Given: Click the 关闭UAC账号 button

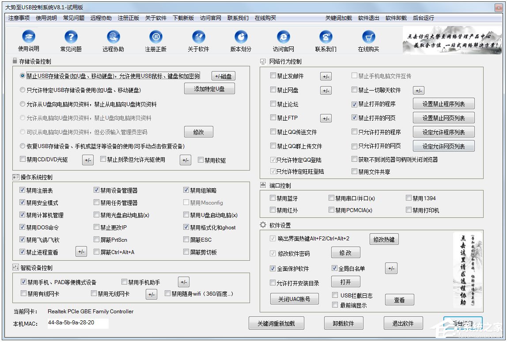Looking at the screenshot, I should click(294, 298).
